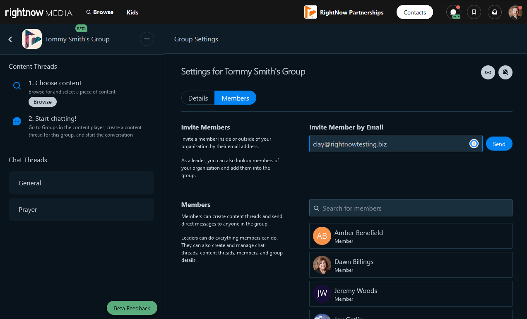Copy the group invite link

pos(488,72)
